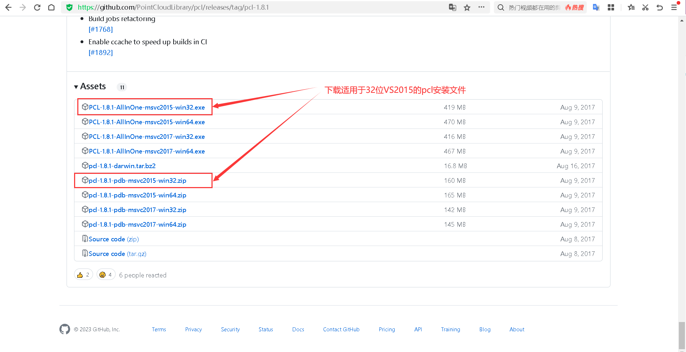Image resolution: width=686 pixels, height=352 pixels.
Task: Download PCL-1.8.1-AllInOne-msvc2015-win32.exe
Action: [147, 107]
